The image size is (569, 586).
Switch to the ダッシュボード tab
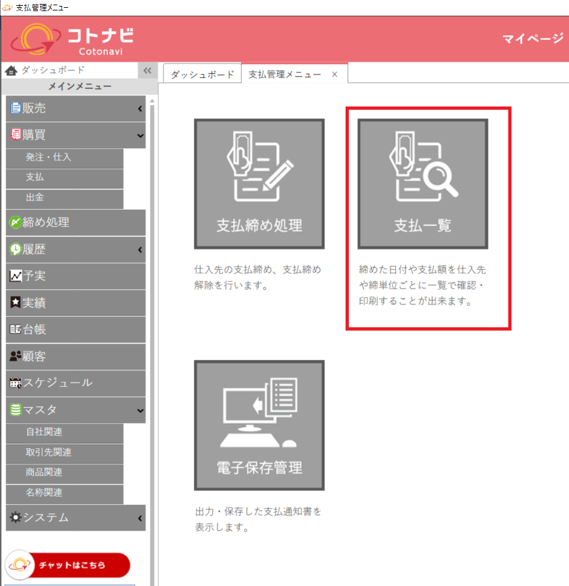click(x=202, y=74)
